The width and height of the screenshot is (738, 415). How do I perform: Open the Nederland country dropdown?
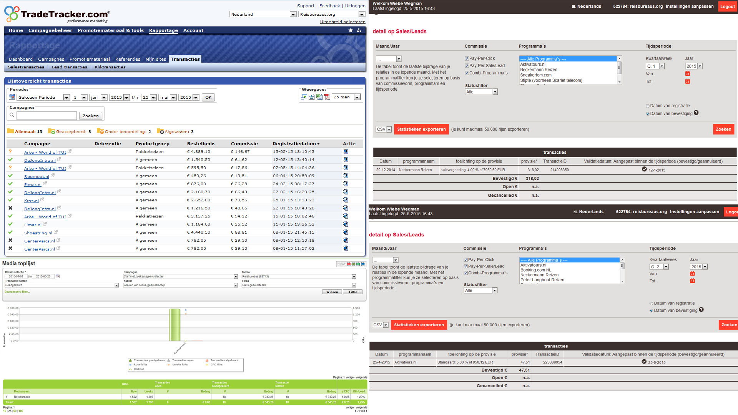263,14
